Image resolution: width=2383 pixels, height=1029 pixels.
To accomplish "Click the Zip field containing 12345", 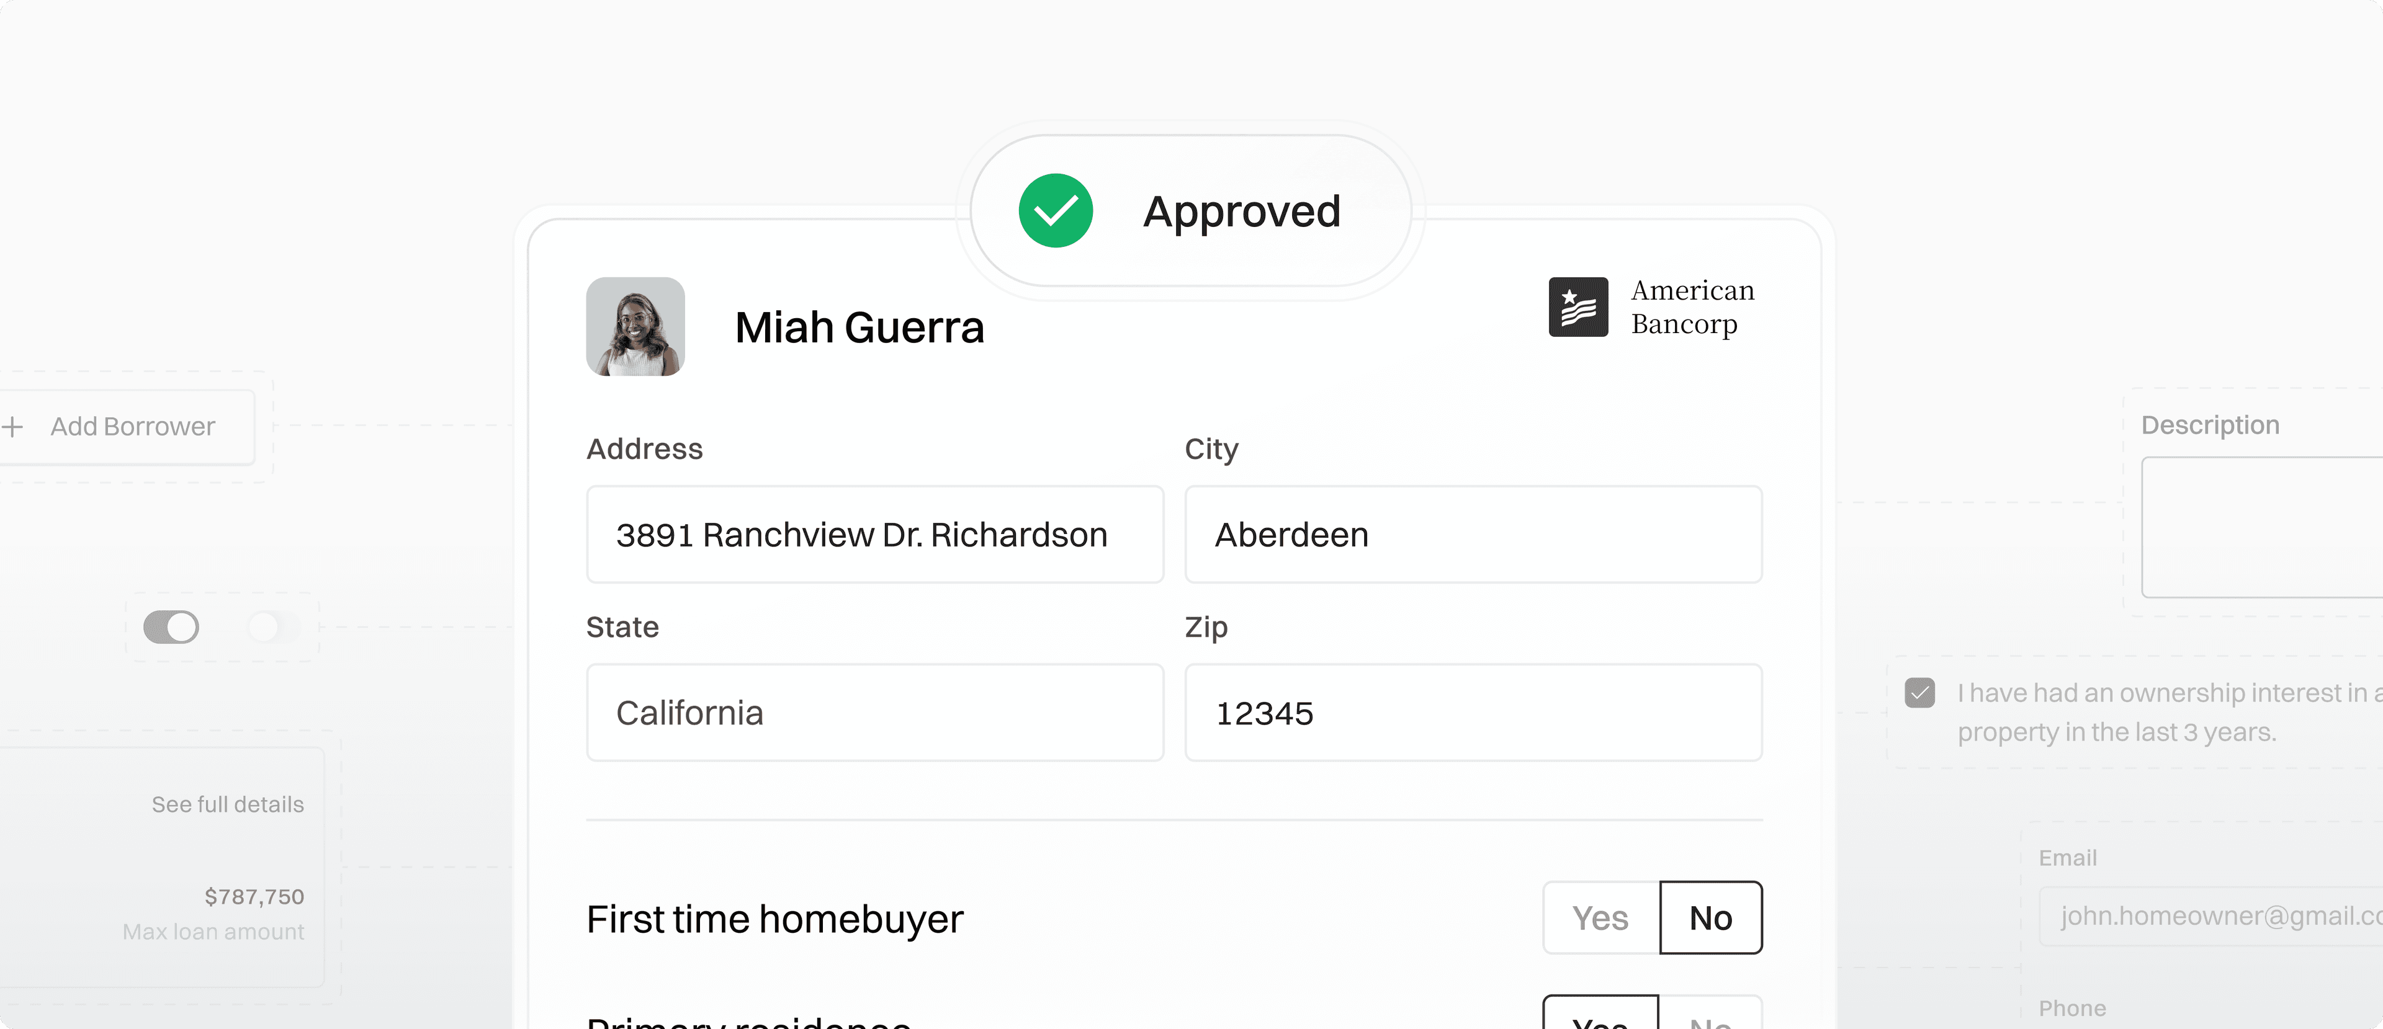I will click(1472, 712).
